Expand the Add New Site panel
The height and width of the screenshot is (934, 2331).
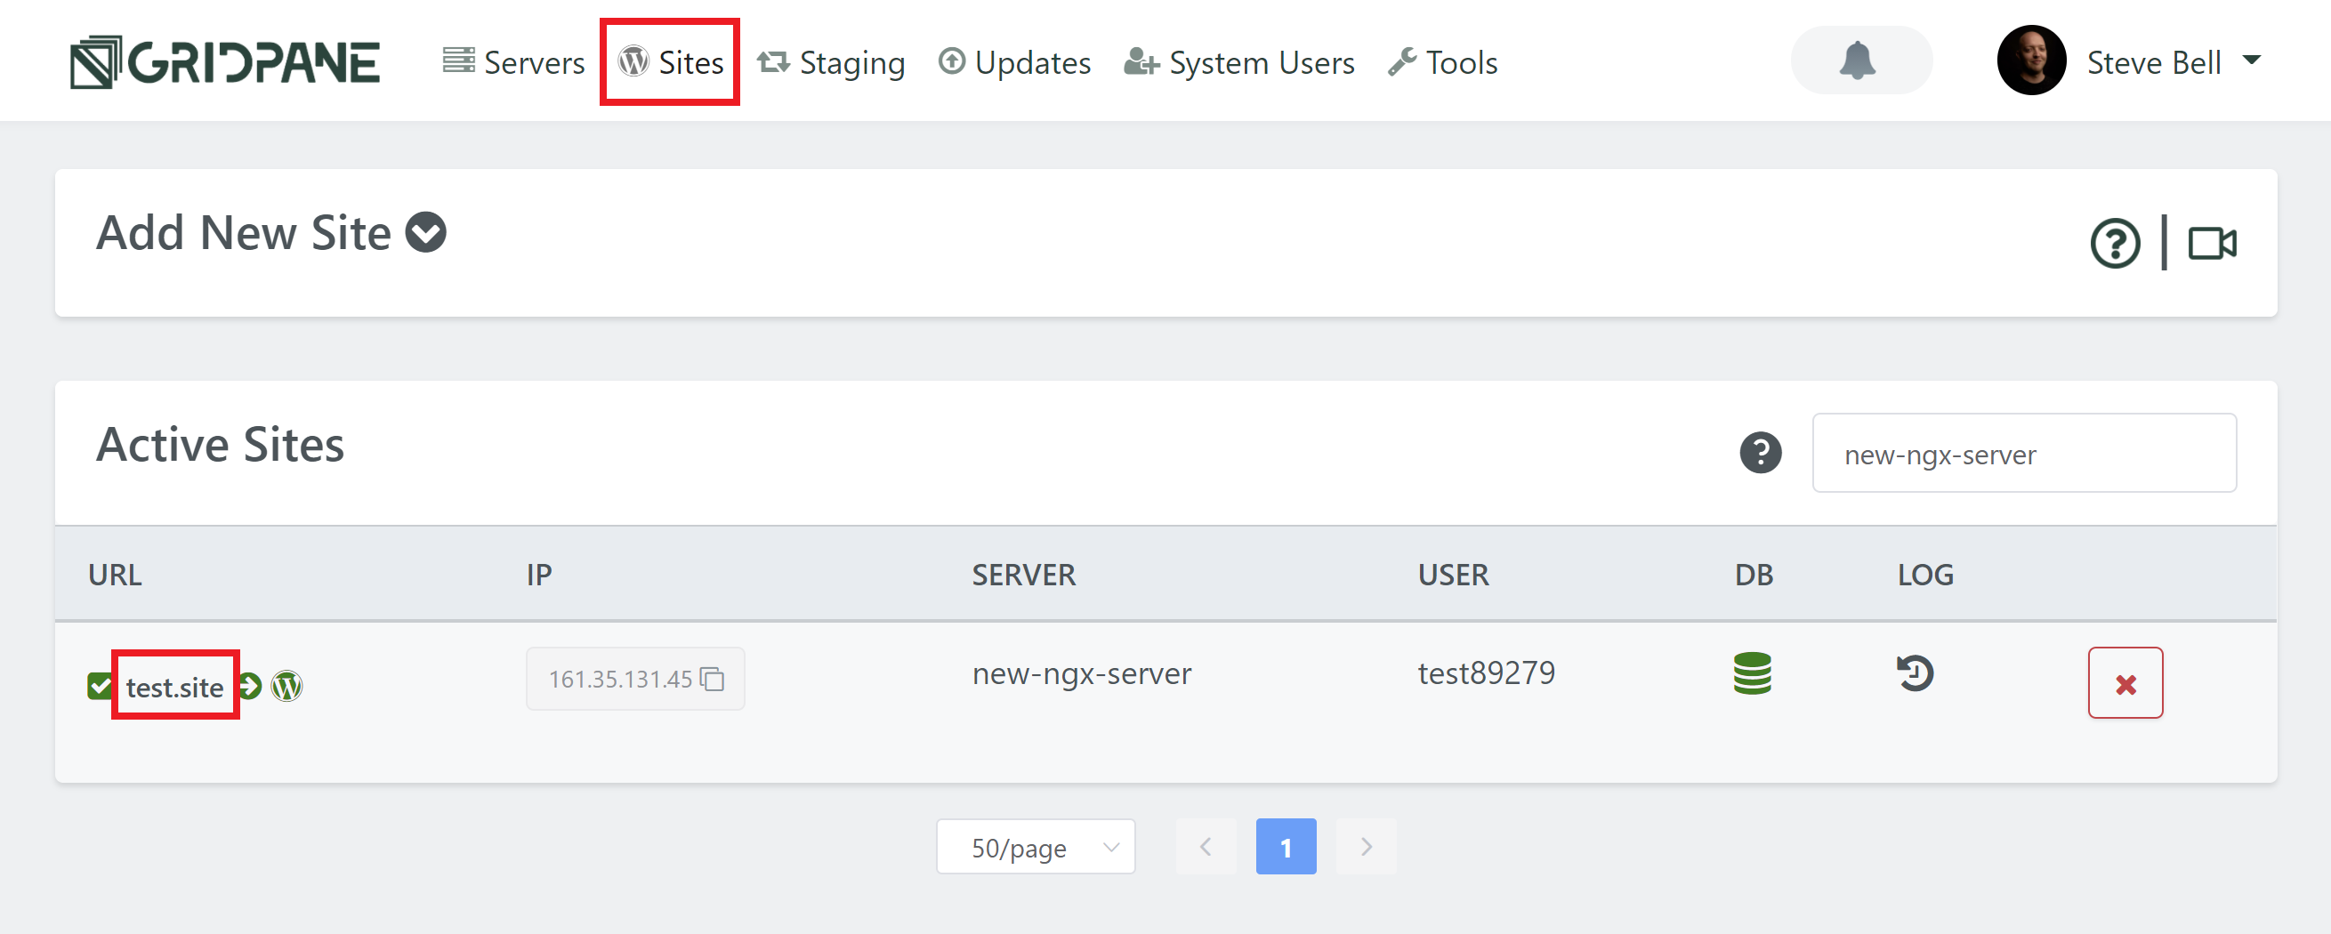[425, 232]
